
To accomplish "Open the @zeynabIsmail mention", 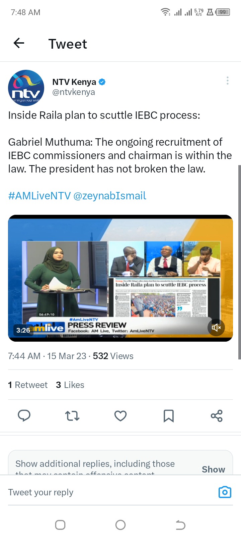I will coord(110,196).
